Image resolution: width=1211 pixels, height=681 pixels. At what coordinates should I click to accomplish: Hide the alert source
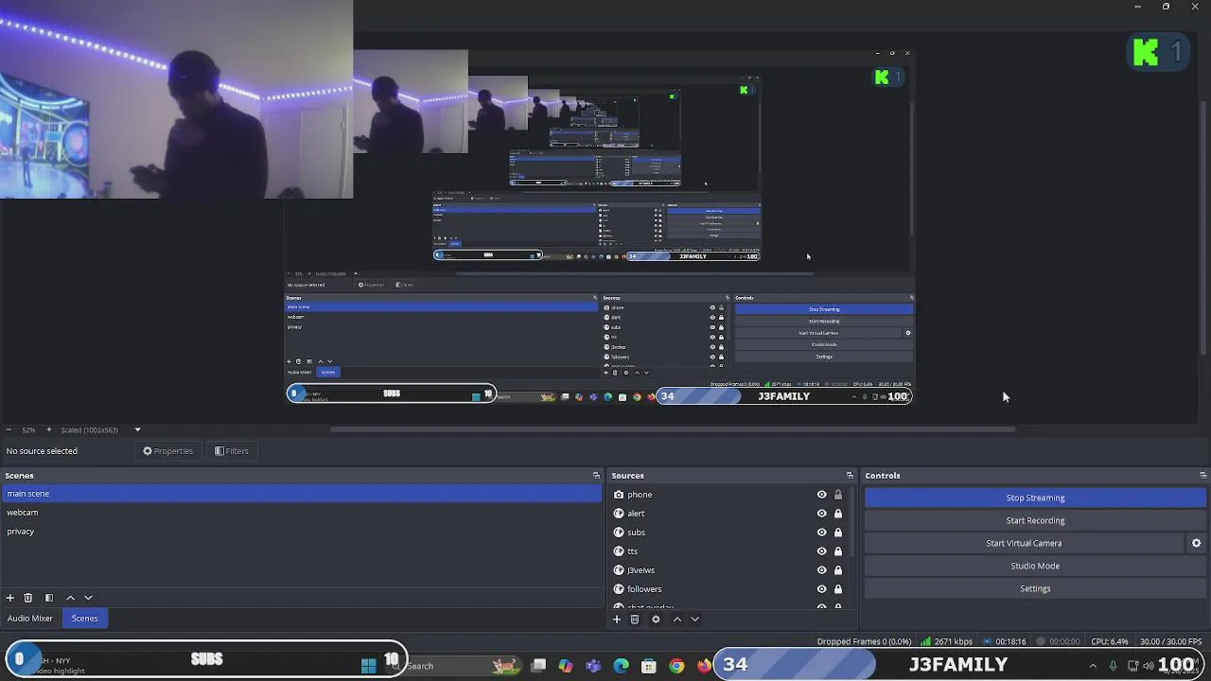coord(821,514)
